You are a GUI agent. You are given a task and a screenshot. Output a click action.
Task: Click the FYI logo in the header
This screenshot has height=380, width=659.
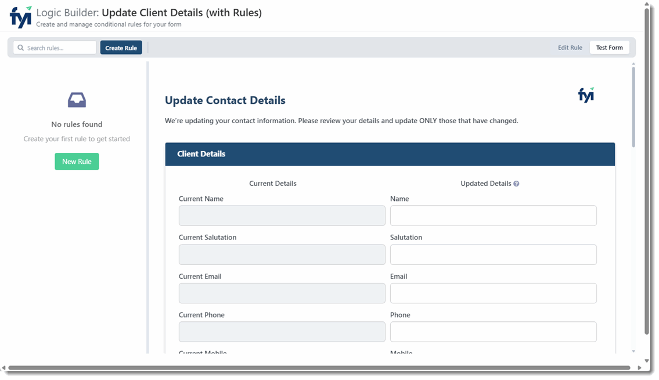coord(20,17)
